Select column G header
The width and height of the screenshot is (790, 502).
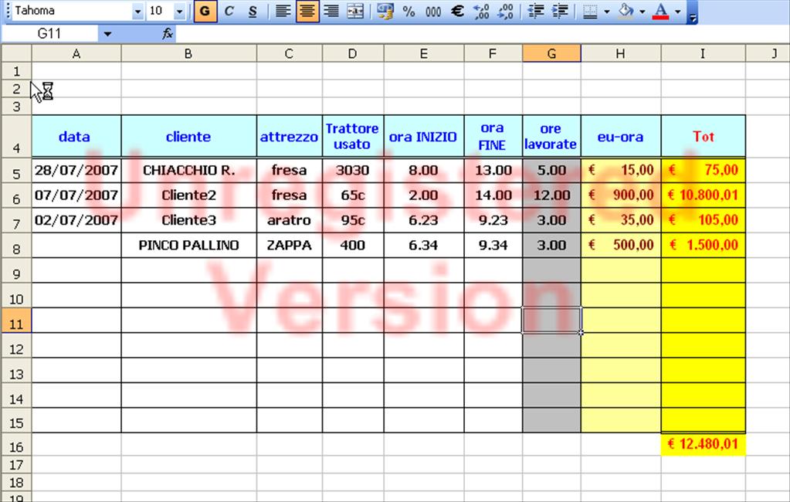[551, 53]
